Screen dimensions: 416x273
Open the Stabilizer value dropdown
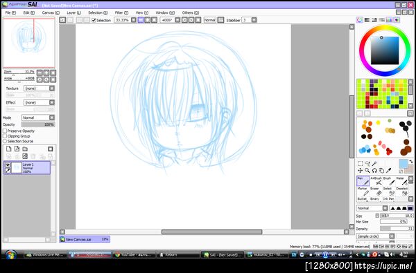point(254,20)
